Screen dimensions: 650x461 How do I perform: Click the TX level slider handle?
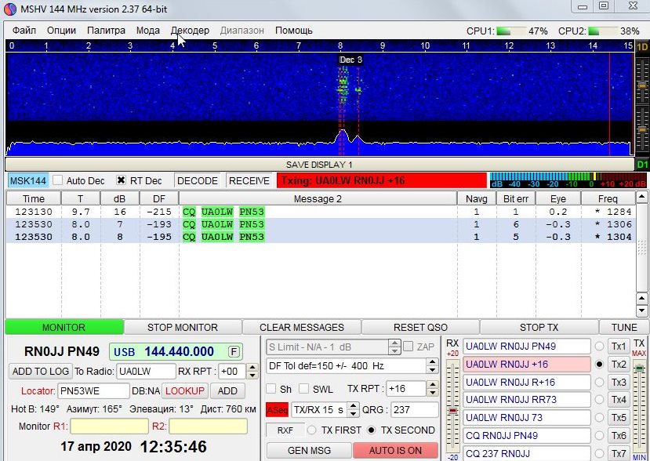coord(640,368)
